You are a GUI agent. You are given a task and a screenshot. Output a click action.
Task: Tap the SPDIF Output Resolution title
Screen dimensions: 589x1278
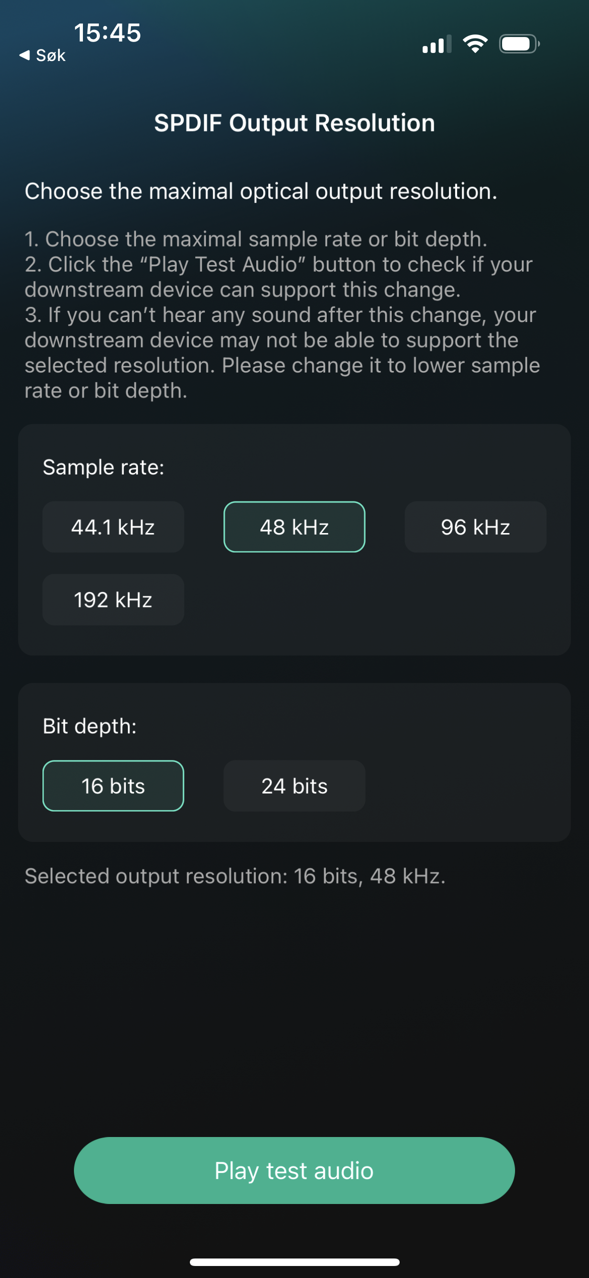coord(294,123)
